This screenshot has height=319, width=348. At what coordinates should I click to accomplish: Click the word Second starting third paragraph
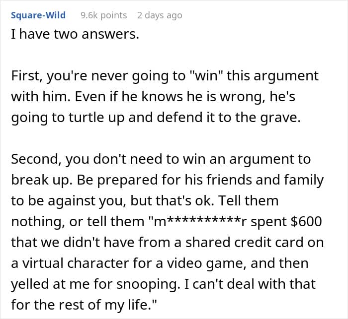[36, 159]
